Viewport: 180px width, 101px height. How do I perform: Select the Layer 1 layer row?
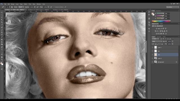(165, 47)
